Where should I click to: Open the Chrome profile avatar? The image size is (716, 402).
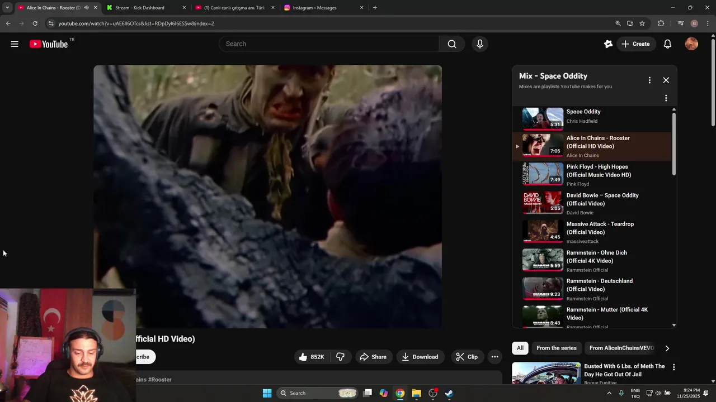coord(694,23)
